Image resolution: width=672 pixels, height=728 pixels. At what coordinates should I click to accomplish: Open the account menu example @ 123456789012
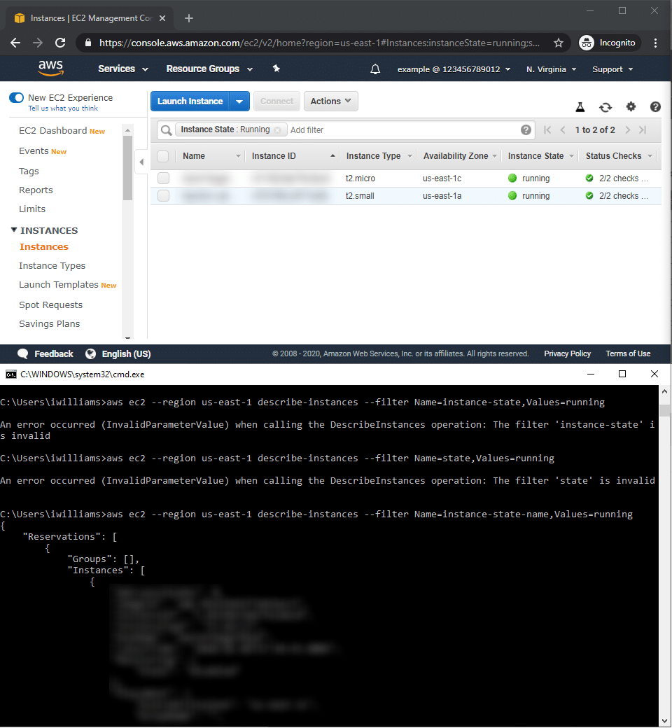454,69
